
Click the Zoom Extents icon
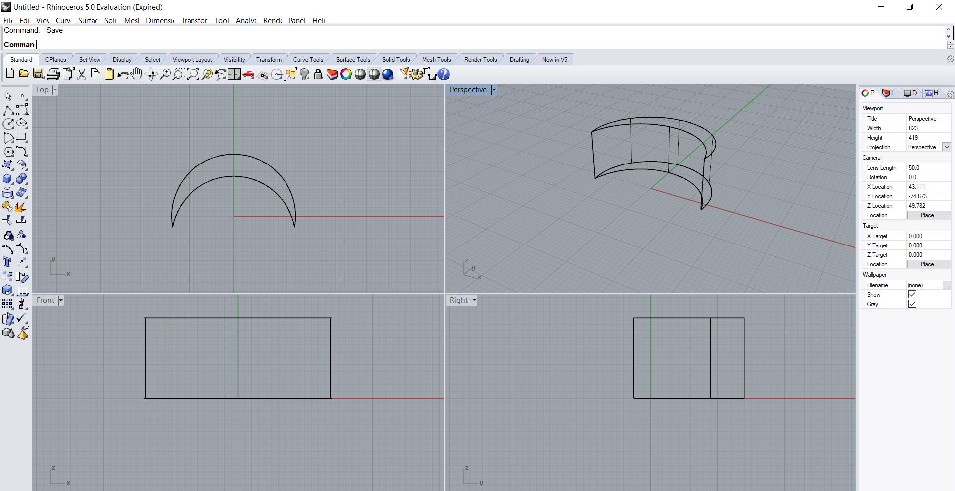tap(192, 74)
